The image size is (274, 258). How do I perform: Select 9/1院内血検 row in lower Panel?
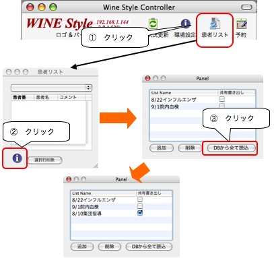(x=121, y=207)
